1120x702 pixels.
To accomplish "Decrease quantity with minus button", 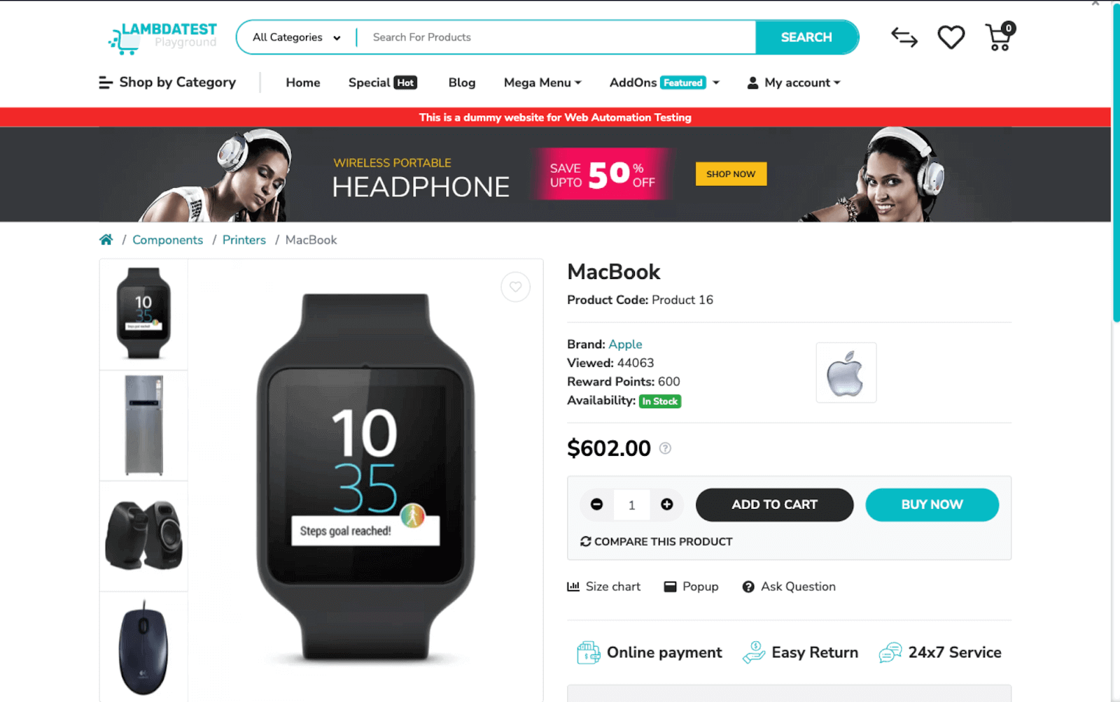I will pos(596,504).
